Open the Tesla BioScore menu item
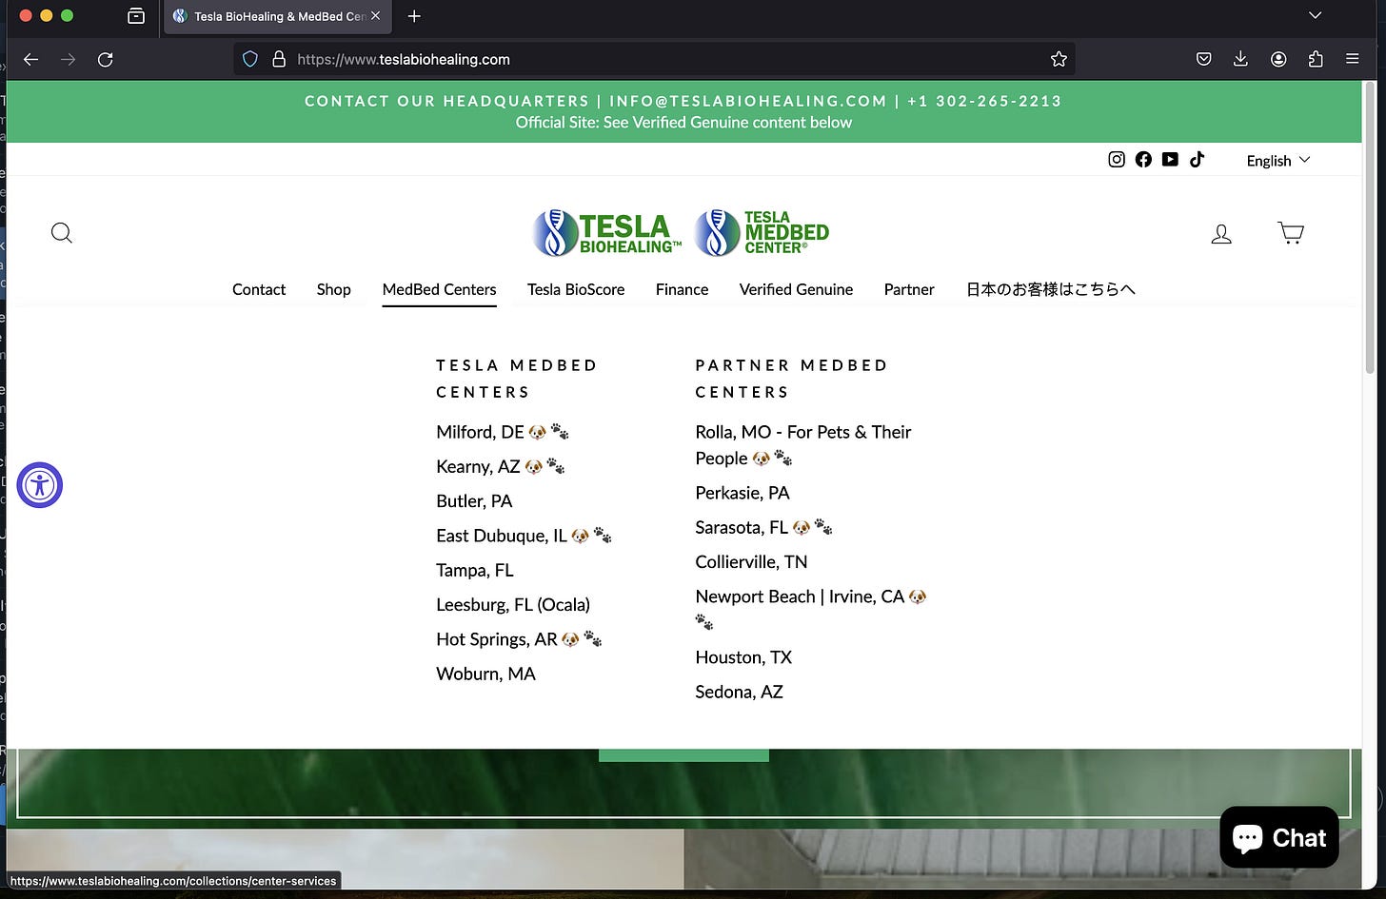The image size is (1386, 899). click(x=576, y=289)
